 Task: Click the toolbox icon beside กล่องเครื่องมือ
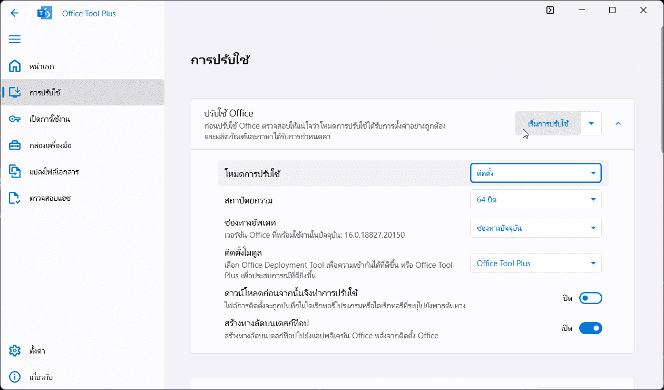click(x=15, y=145)
